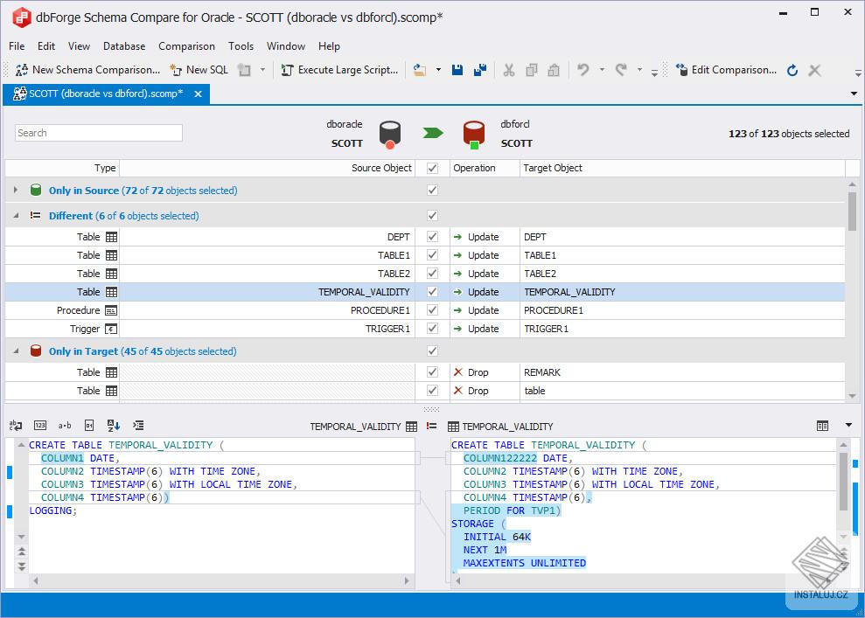
Task: Click the A-Z sort icon in diff toolbar
Action: click(x=113, y=425)
